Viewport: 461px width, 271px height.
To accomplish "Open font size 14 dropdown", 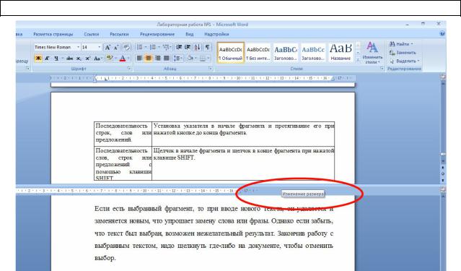I will [x=99, y=47].
